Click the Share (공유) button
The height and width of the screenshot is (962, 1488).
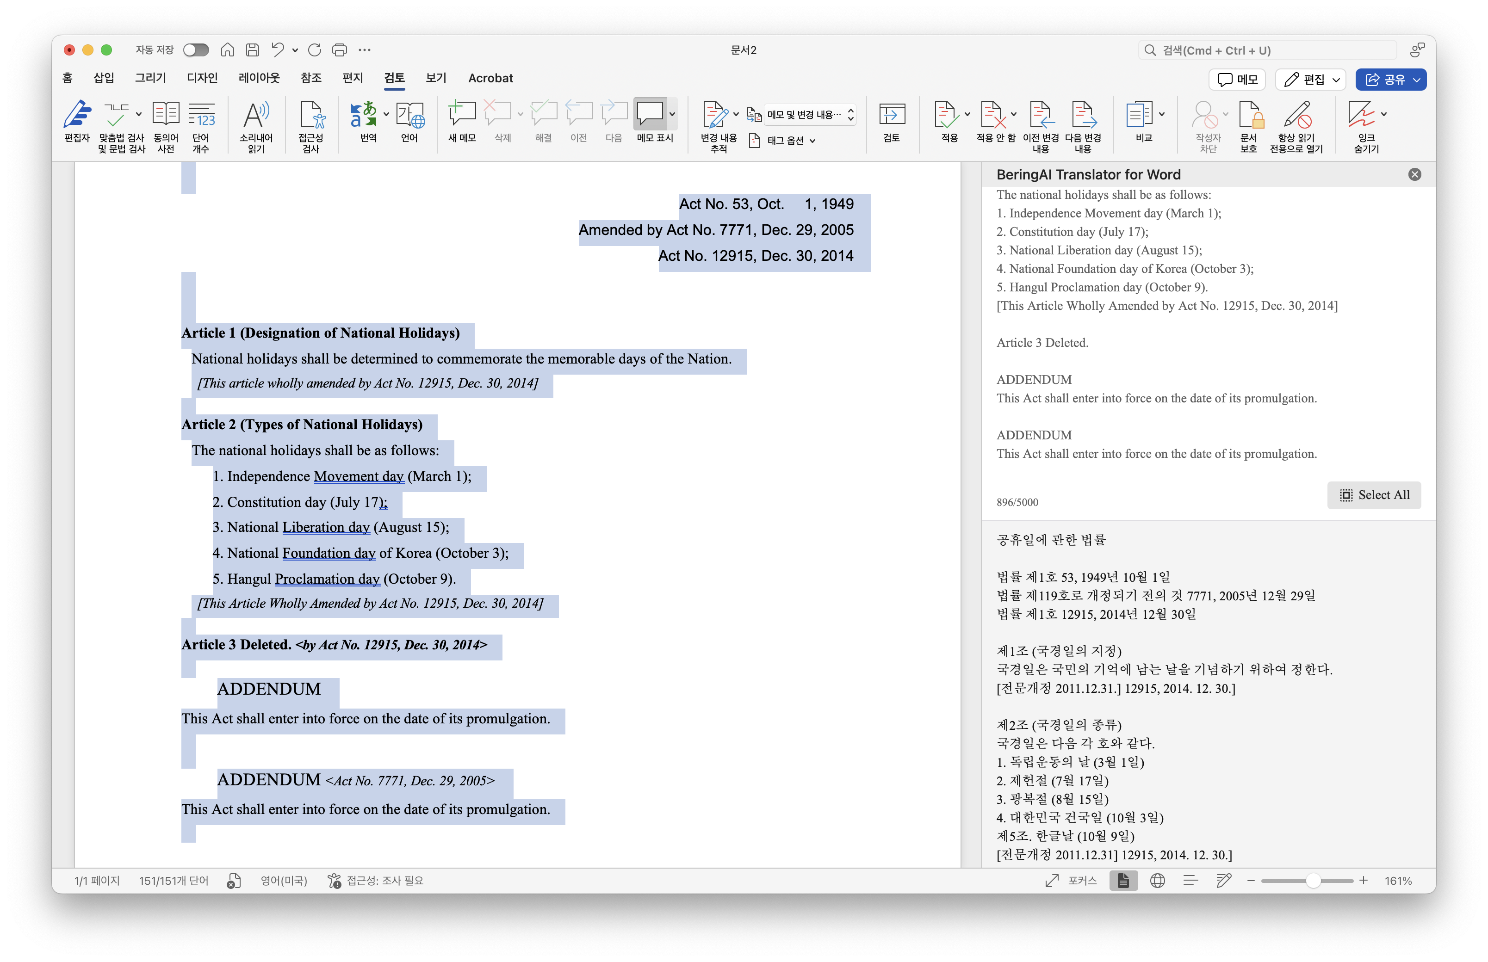tap(1384, 80)
